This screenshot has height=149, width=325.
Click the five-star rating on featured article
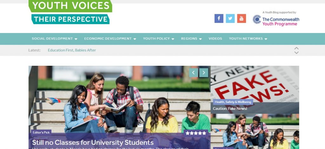196,133
